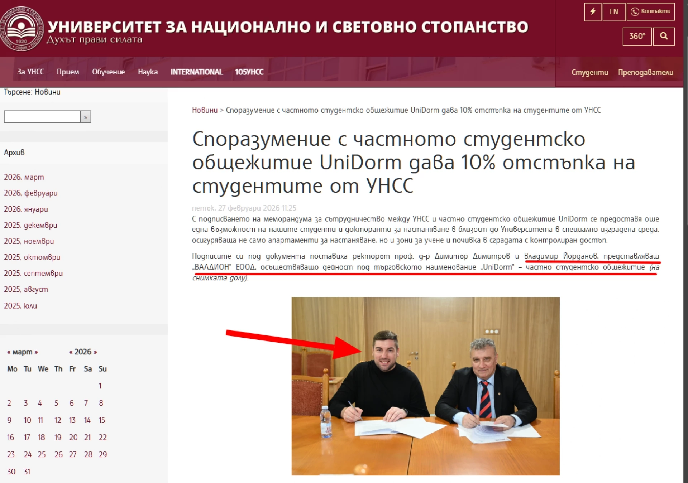Open the 360° virtual tour button

pyautogui.click(x=637, y=36)
